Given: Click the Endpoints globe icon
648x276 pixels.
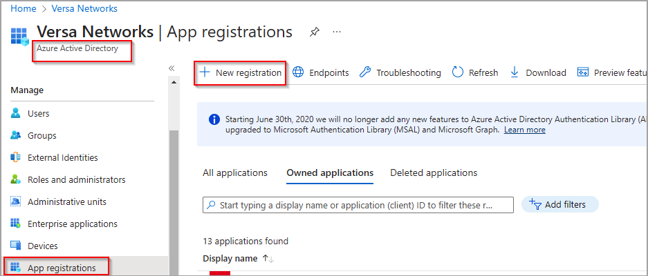Looking at the screenshot, I should tap(298, 72).
